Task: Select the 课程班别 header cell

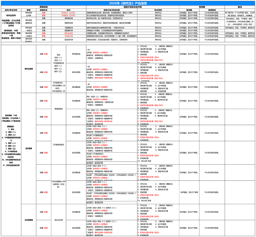Action: click(44, 7)
